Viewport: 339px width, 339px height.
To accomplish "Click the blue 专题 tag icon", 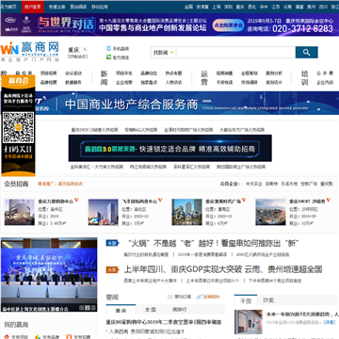I will point(112,243).
